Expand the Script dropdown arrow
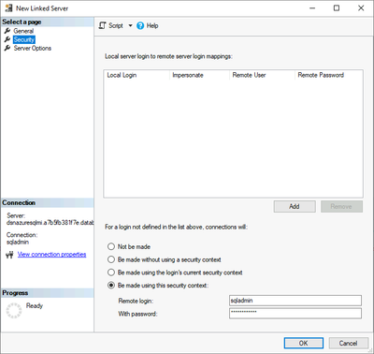Image resolution: width=374 pixels, height=354 pixels. click(x=130, y=25)
